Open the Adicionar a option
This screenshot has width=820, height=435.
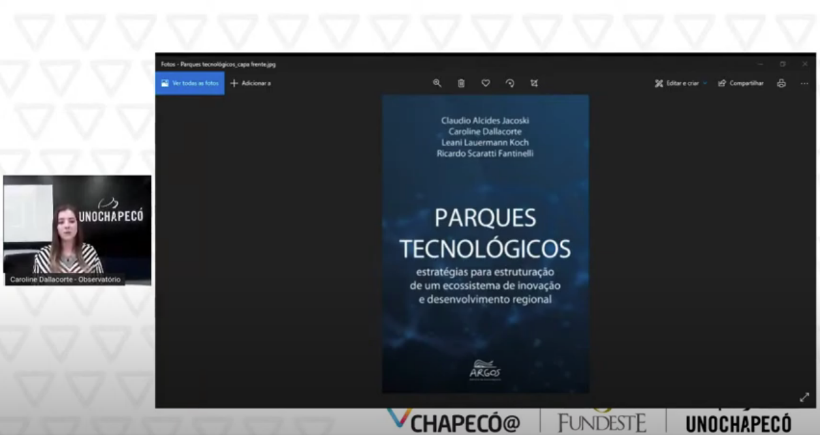(251, 83)
